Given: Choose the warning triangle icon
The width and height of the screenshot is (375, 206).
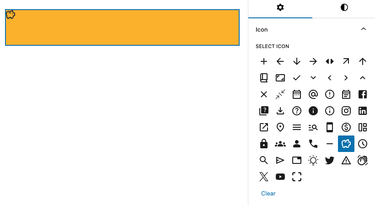Looking at the screenshot, I should 346,160.
